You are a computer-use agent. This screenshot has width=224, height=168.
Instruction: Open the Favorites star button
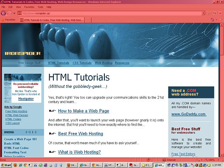(8, 20)
